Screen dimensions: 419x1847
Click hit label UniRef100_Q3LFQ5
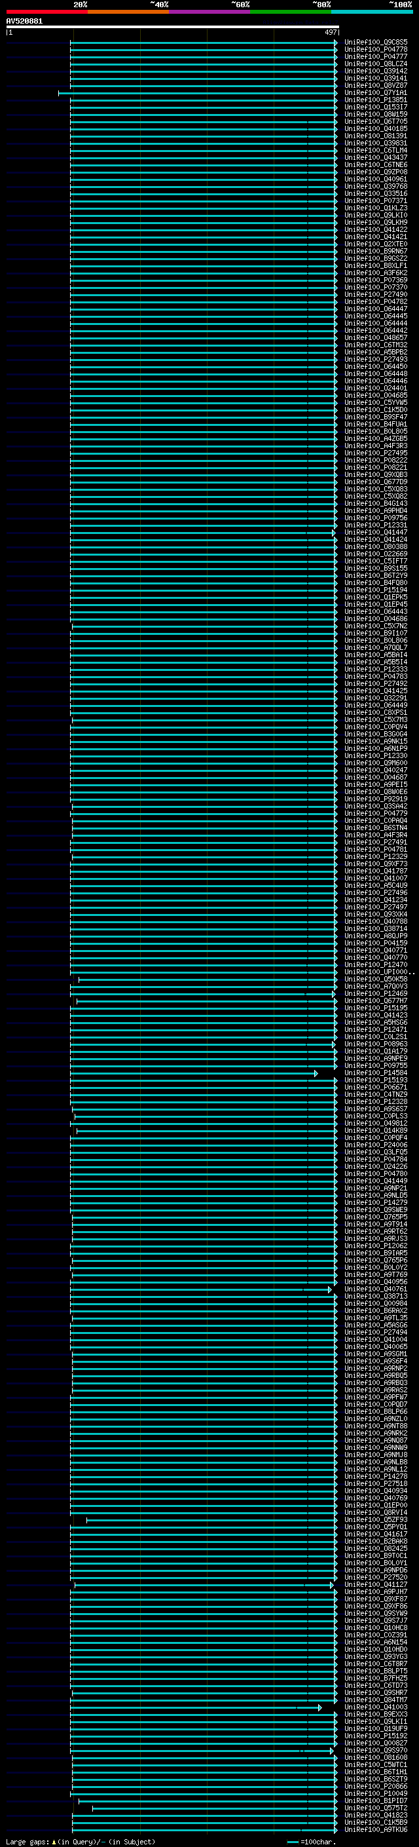pyautogui.click(x=376, y=1152)
